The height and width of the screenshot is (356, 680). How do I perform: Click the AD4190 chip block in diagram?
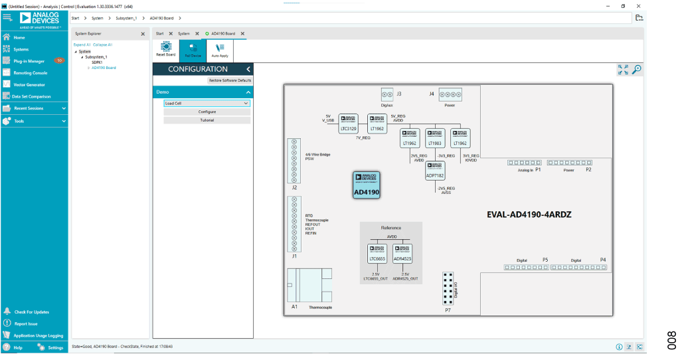(366, 184)
